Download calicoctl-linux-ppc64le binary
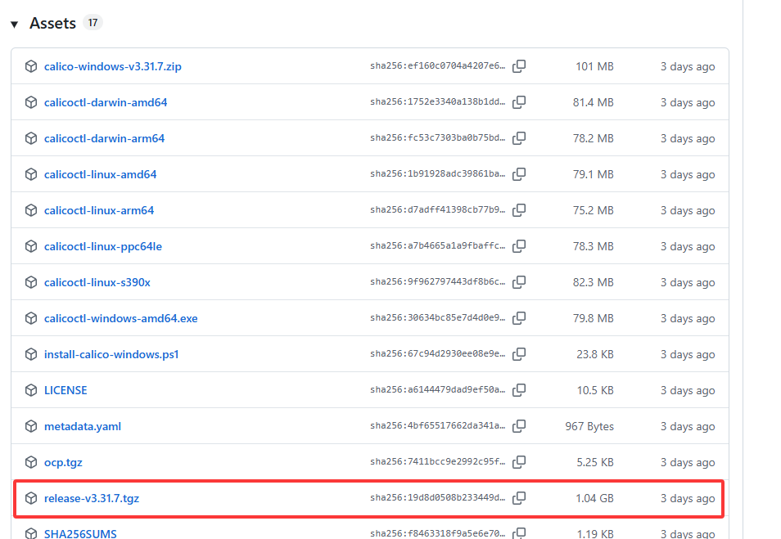Viewport: 781px width, 539px height. click(x=102, y=246)
